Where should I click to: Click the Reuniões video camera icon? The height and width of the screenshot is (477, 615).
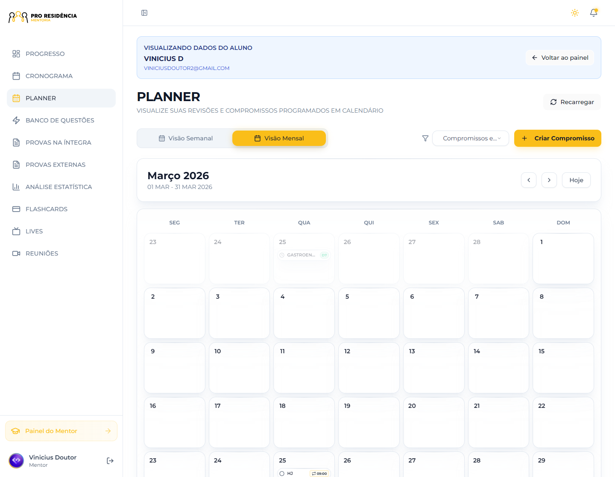(16, 253)
